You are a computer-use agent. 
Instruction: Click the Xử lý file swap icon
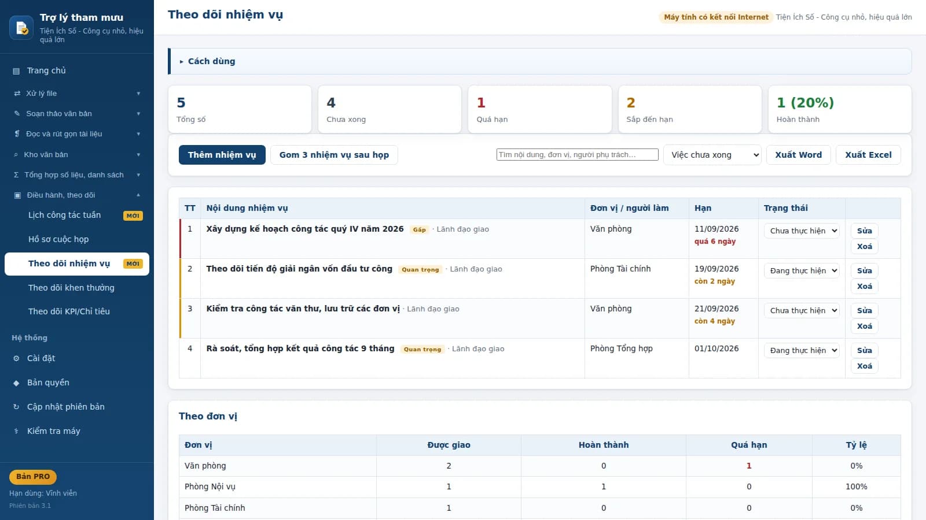(x=17, y=94)
